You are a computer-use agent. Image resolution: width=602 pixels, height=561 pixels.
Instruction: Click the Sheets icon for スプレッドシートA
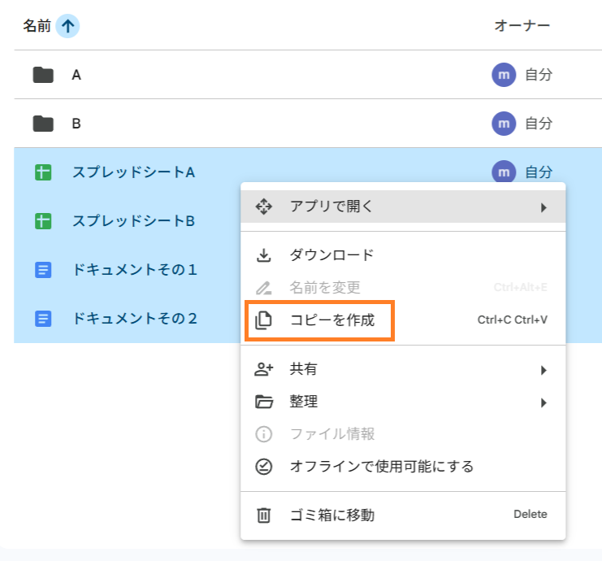click(x=43, y=172)
